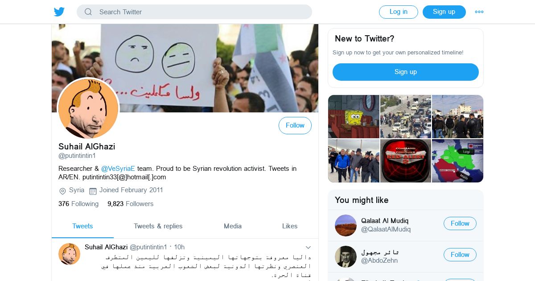Open Qalaat Al Mudiq's avatar
The image size is (535, 281).
click(346, 225)
